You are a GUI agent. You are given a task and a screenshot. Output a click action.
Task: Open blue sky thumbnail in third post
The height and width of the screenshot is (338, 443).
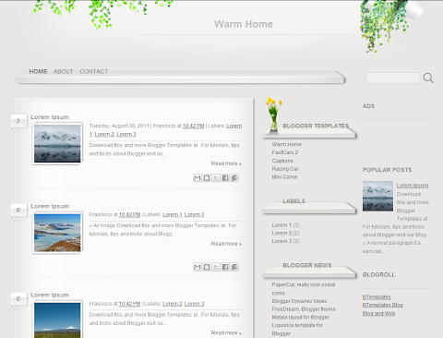pyautogui.click(x=57, y=320)
